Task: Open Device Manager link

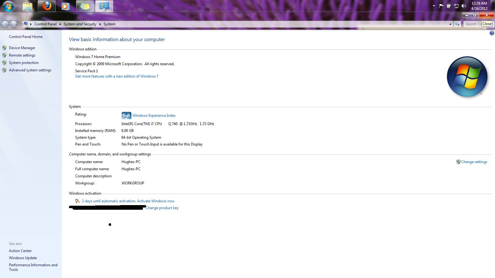Action: 22,48
